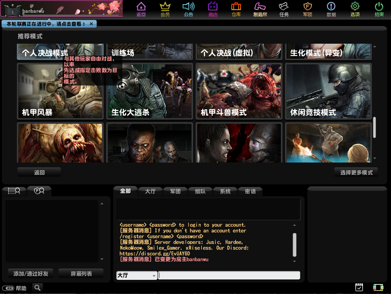Click the magnifier search icon near 帮助
The image size is (391, 294).
point(37,287)
